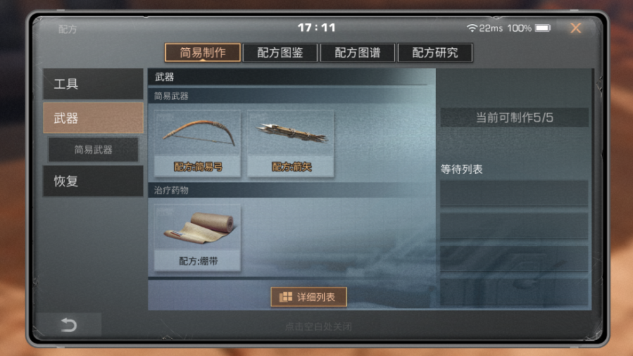Select the 配方:箭矢 arrow recipe icon
This screenshot has width=633, height=356.
pos(291,143)
